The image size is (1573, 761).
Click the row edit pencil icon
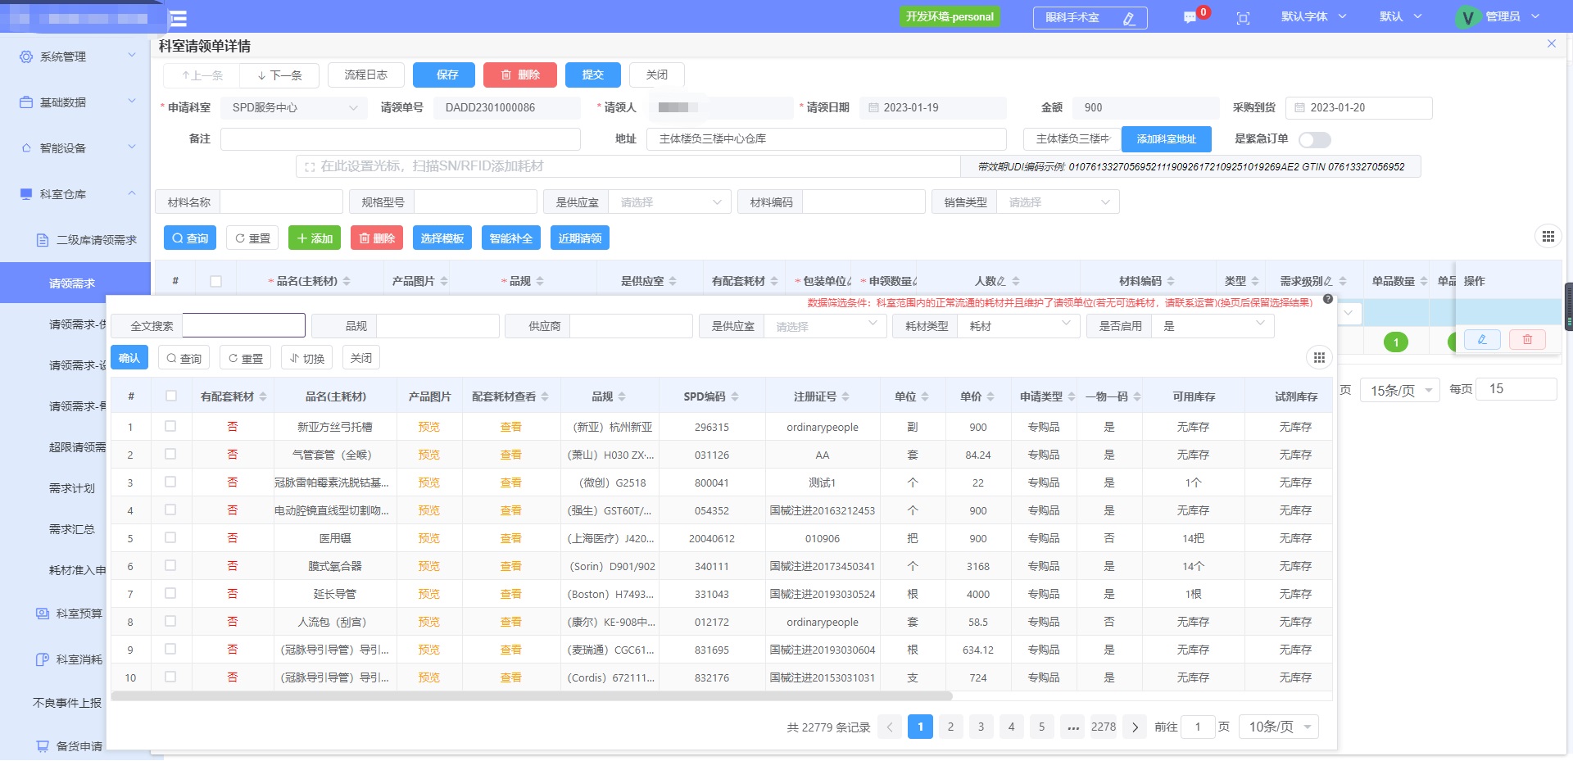(1481, 339)
